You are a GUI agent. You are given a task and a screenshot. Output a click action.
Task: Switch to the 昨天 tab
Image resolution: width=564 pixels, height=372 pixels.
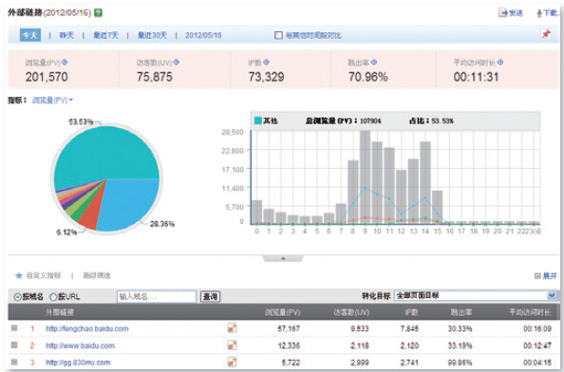(x=66, y=35)
